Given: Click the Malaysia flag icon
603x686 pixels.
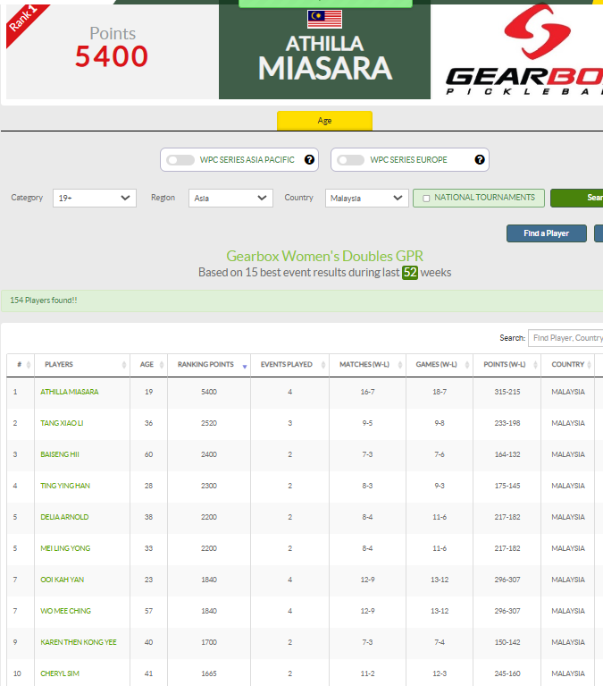Looking at the screenshot, I should pos(324,20).
